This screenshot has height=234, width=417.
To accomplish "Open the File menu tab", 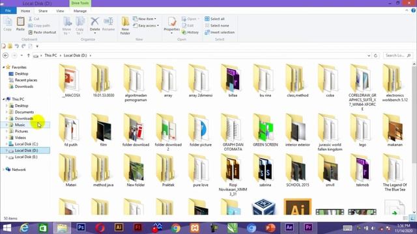I will (8, 11).
